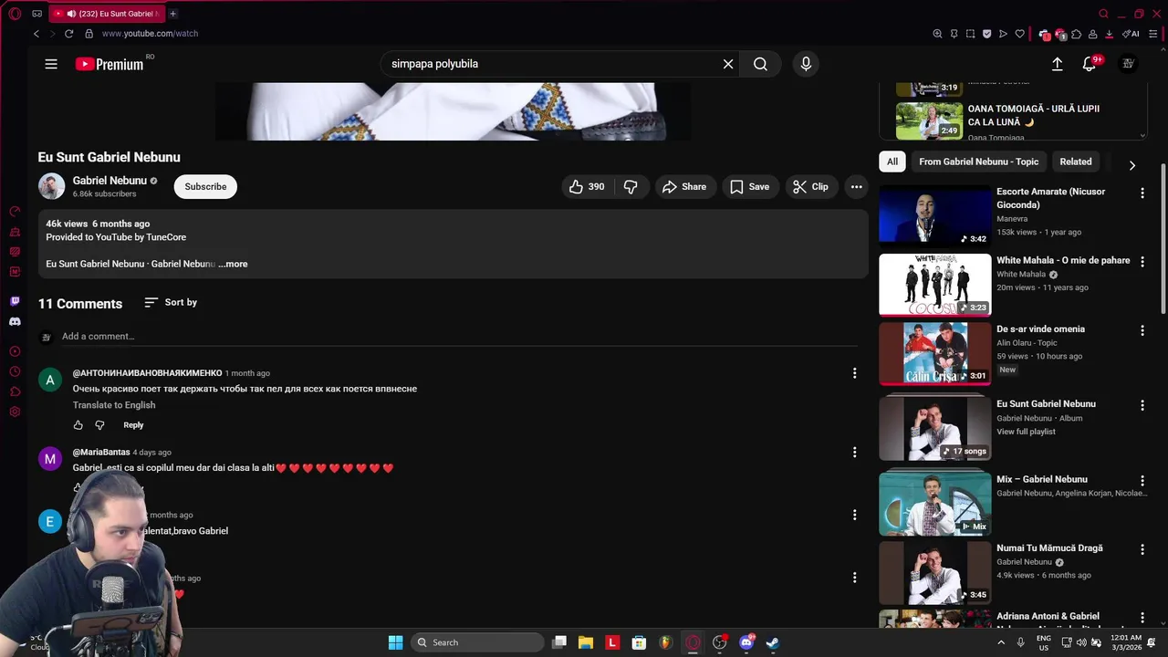Open Opera easy setup sliders icon

[x=1152, y=34]
